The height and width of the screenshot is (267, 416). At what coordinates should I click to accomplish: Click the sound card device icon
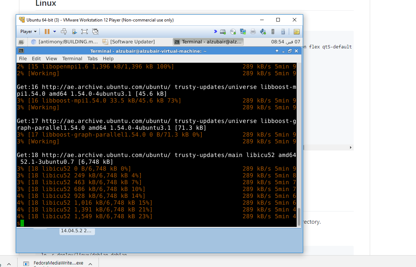tap(263, 32)
